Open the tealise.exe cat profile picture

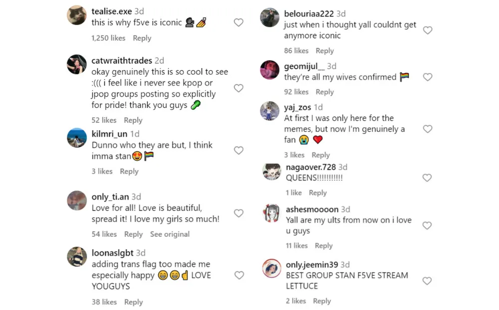(x=77, y=15)
